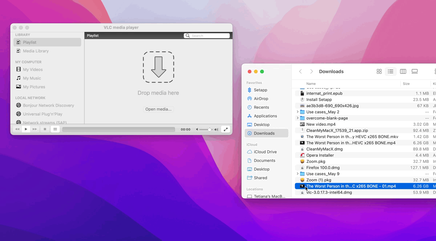Select Playlist in the VLC library sidebar
The width and height of the screenshot is (436, 241).
(47, 42)
